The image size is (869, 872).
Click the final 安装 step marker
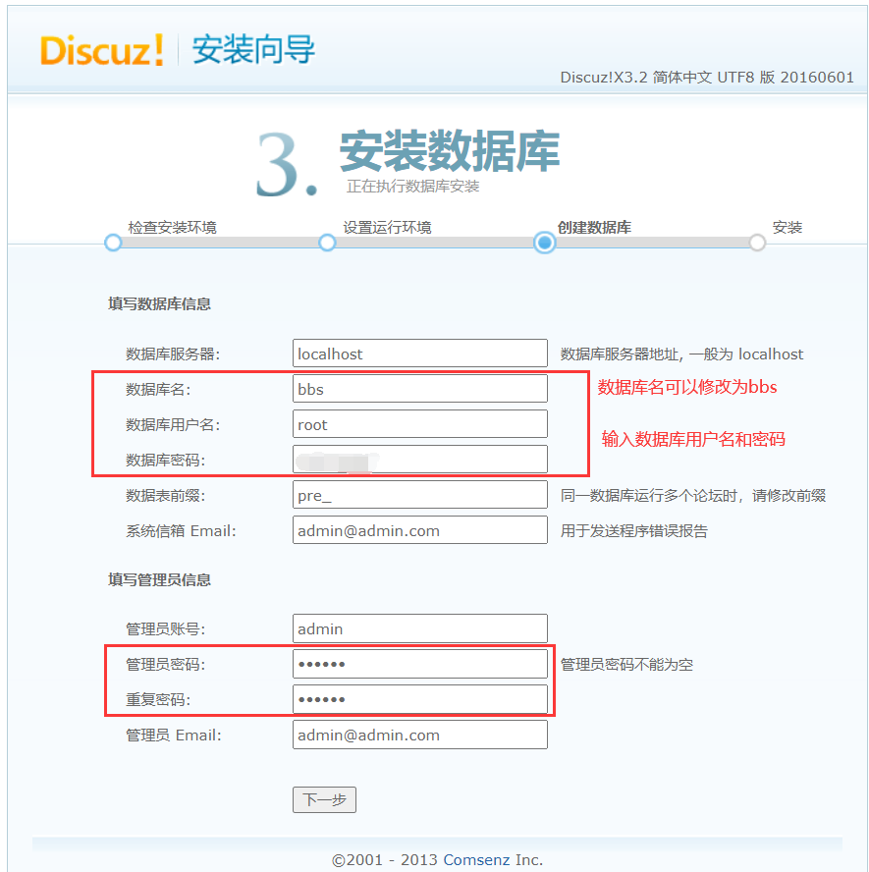(x=757, y=243)
